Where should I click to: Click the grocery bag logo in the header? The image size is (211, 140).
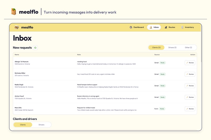[14, 11]
